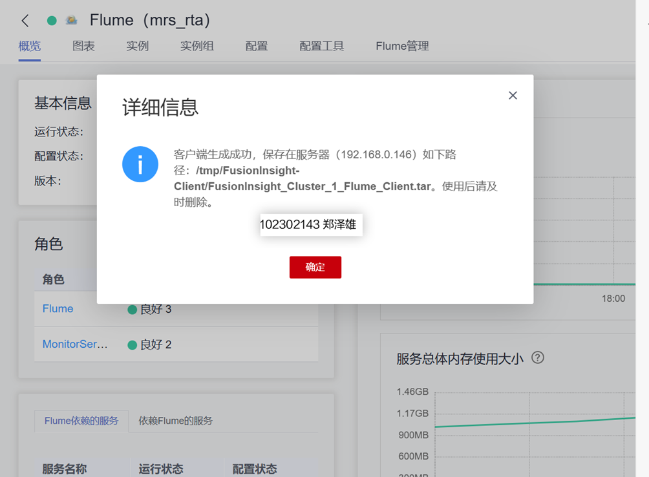649x477 pixels.
Task: Click the blue info icon in dialog
Action: (x=140, y=164)
